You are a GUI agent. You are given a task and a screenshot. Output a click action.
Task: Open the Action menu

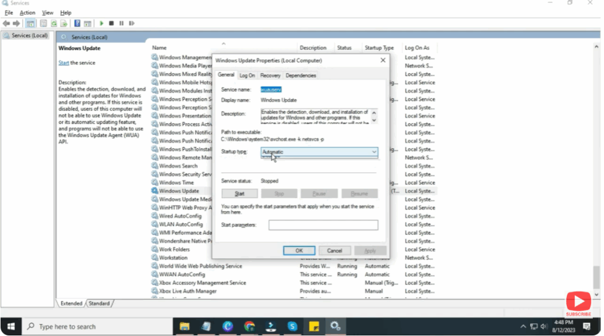[x=27, y=12]
